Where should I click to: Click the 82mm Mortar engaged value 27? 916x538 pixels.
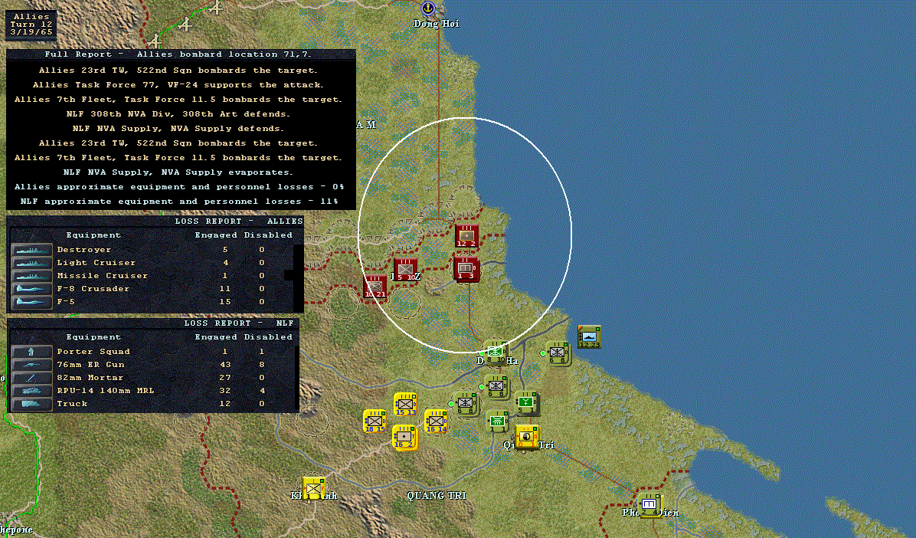225,378
